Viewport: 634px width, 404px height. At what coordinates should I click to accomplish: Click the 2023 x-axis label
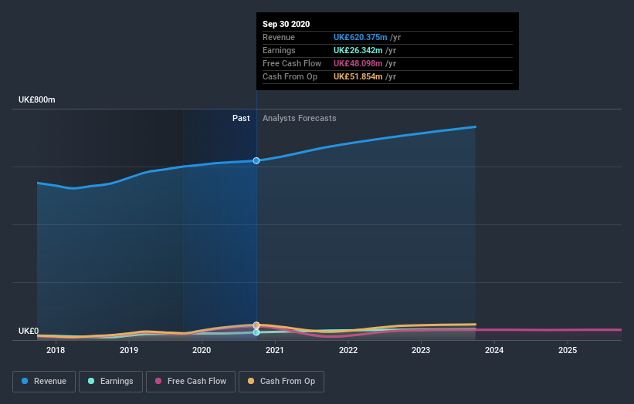coord(421,350)
